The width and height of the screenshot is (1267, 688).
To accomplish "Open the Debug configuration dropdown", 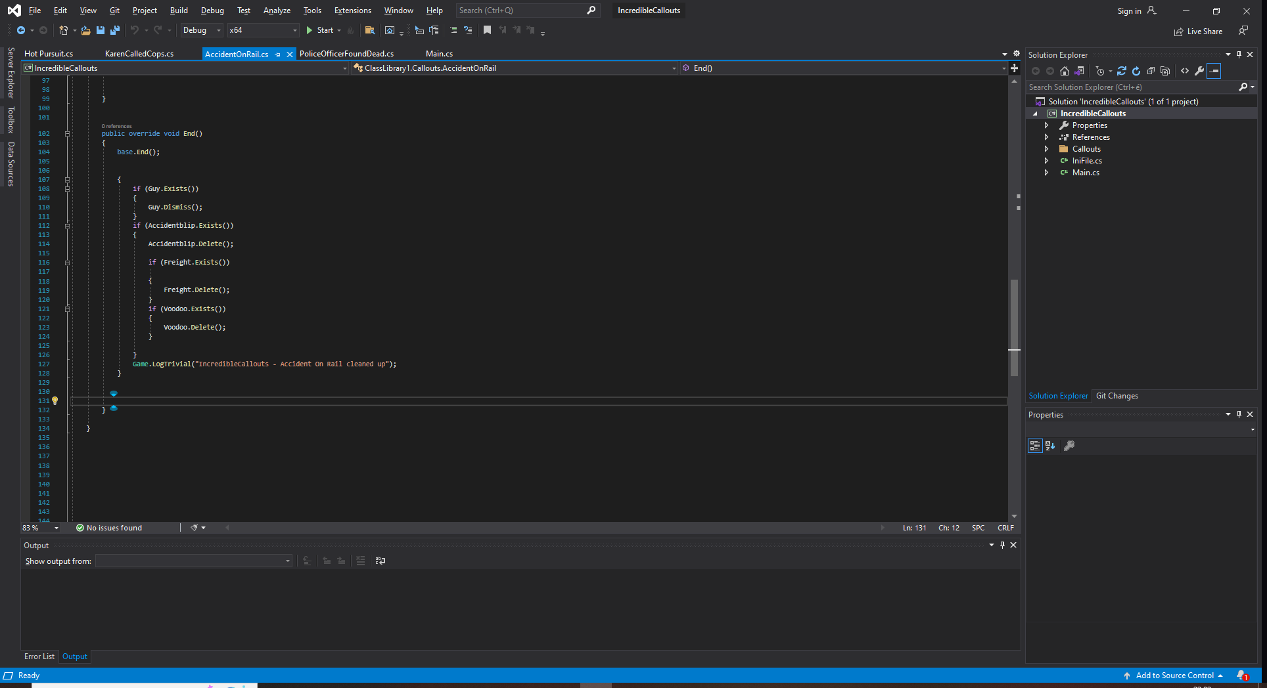I will click(202, 30).
